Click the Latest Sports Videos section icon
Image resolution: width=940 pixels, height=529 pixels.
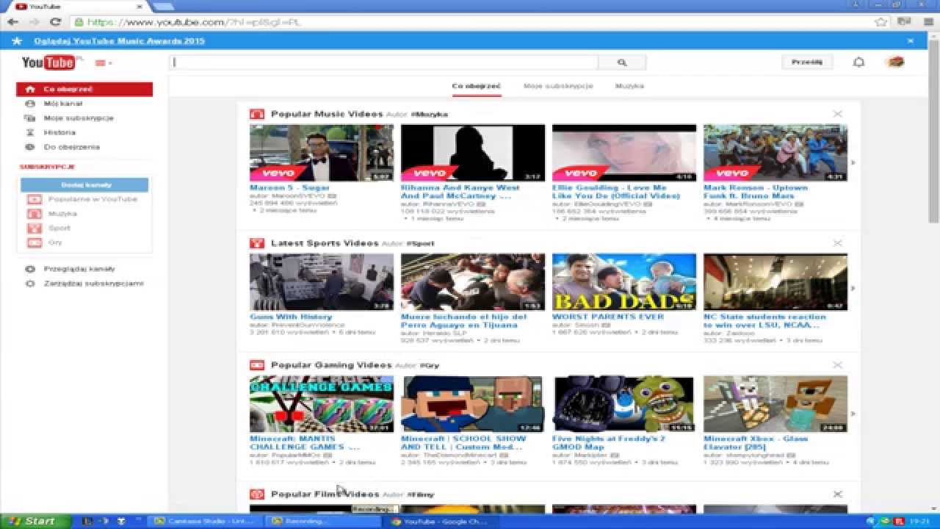point(256,243)
